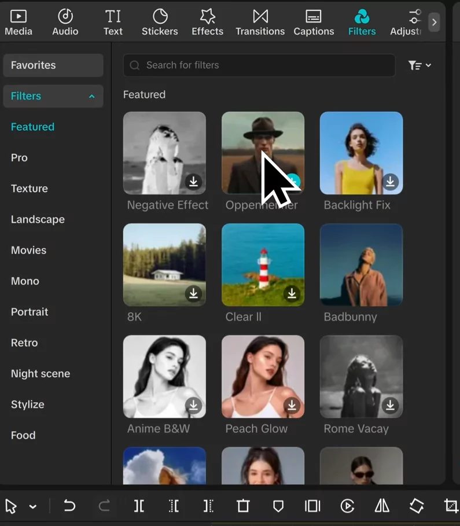Open the selection tool mode dropdown
This screenshot has height=526, width=460.
[33, 506]
